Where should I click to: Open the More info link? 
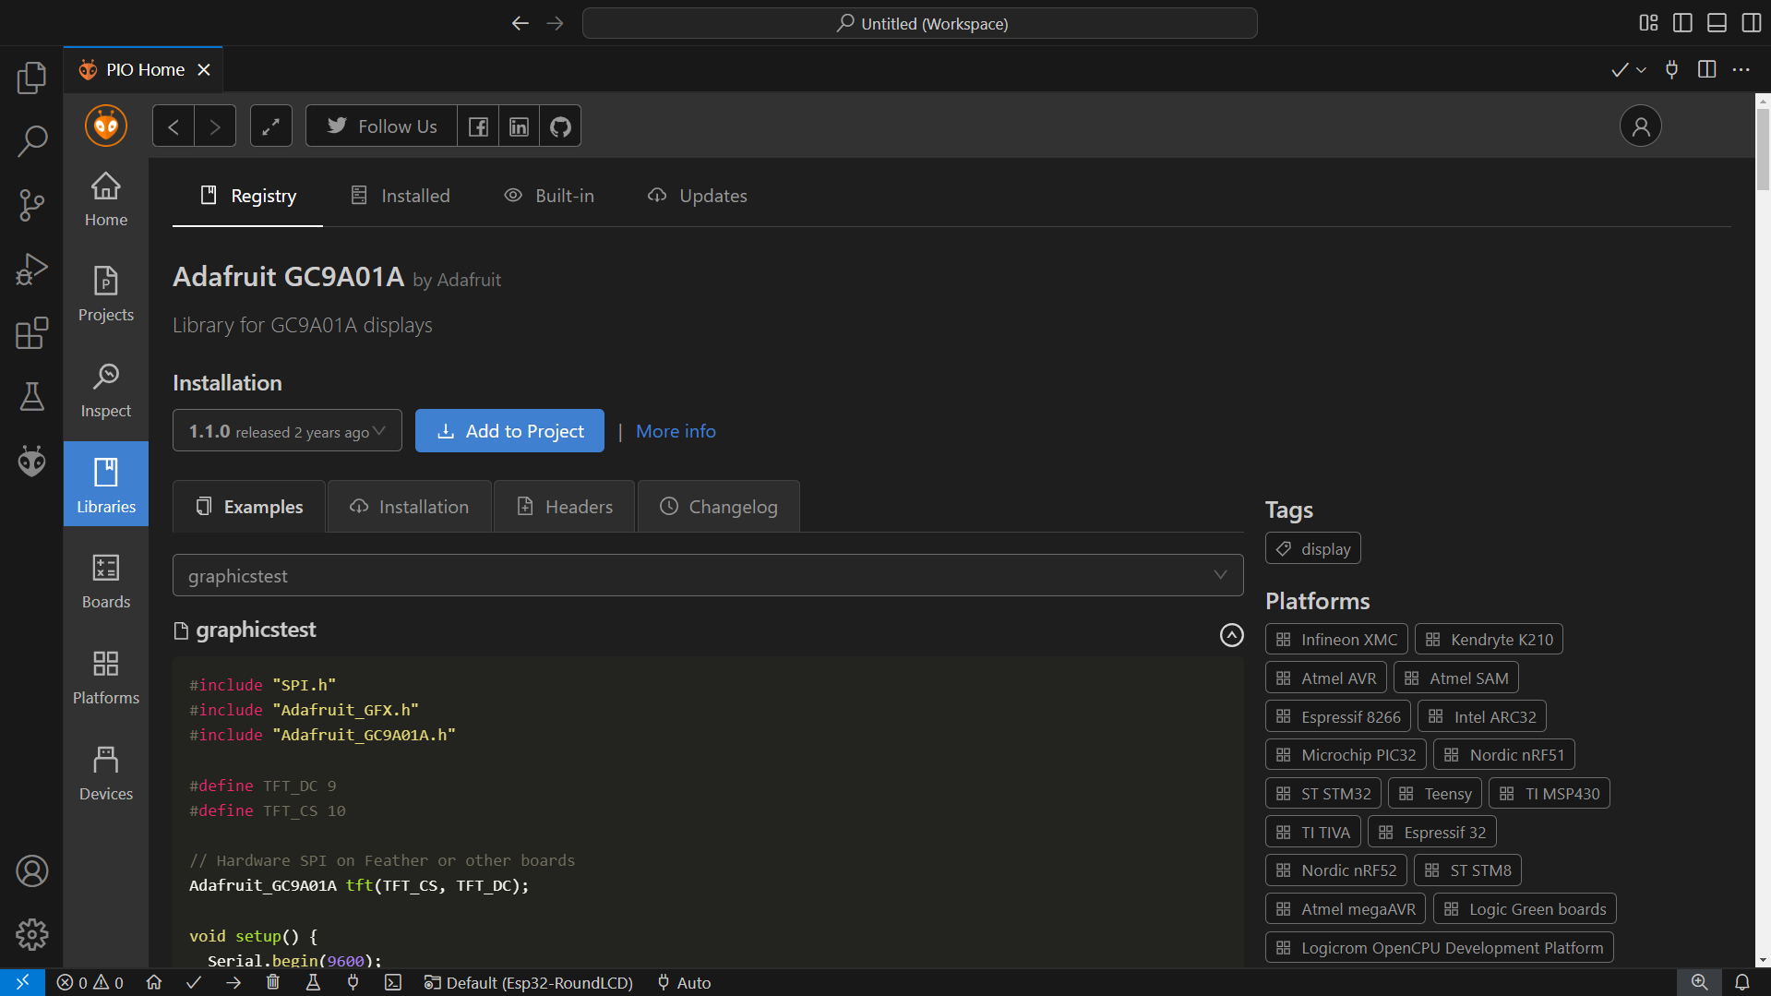click(676, 431)
